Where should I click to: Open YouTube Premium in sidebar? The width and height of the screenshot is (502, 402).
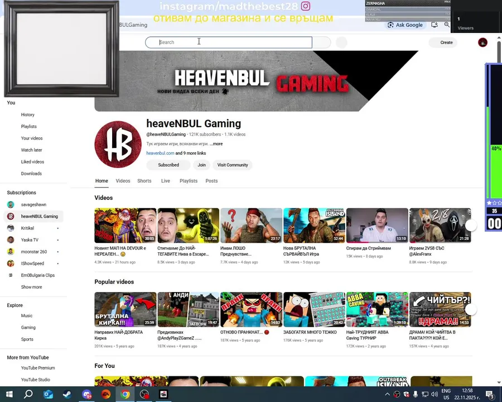(38, 368)
